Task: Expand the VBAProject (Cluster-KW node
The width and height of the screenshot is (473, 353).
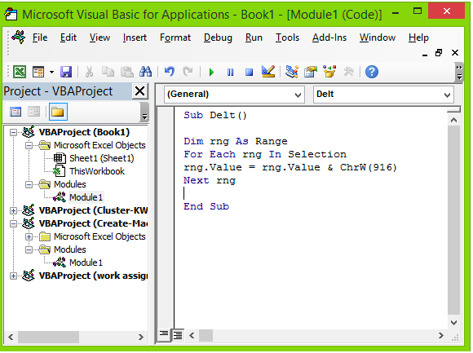Action: point(13,210)
